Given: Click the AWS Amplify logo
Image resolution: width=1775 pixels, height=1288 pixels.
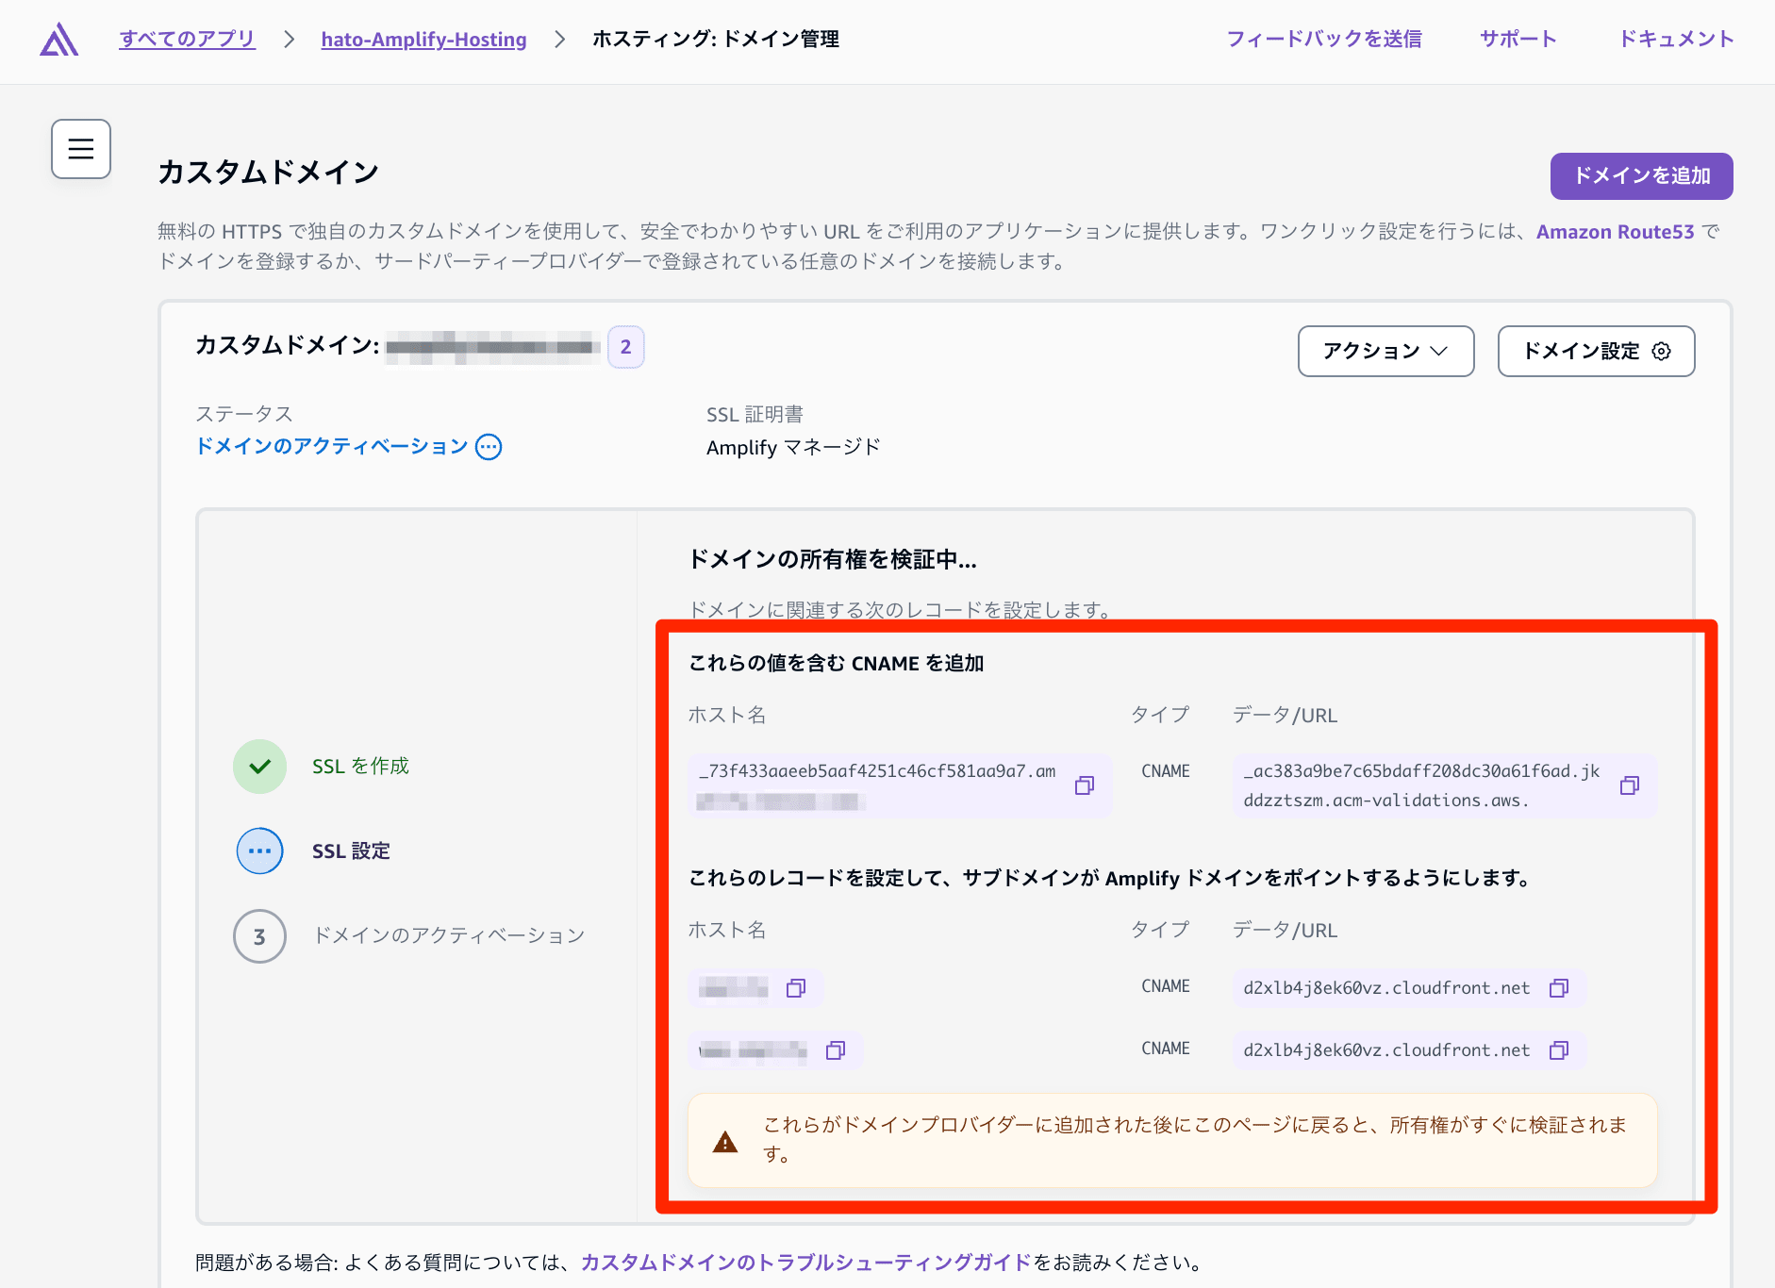Looking at the screenshot, I should pos(58,40).
